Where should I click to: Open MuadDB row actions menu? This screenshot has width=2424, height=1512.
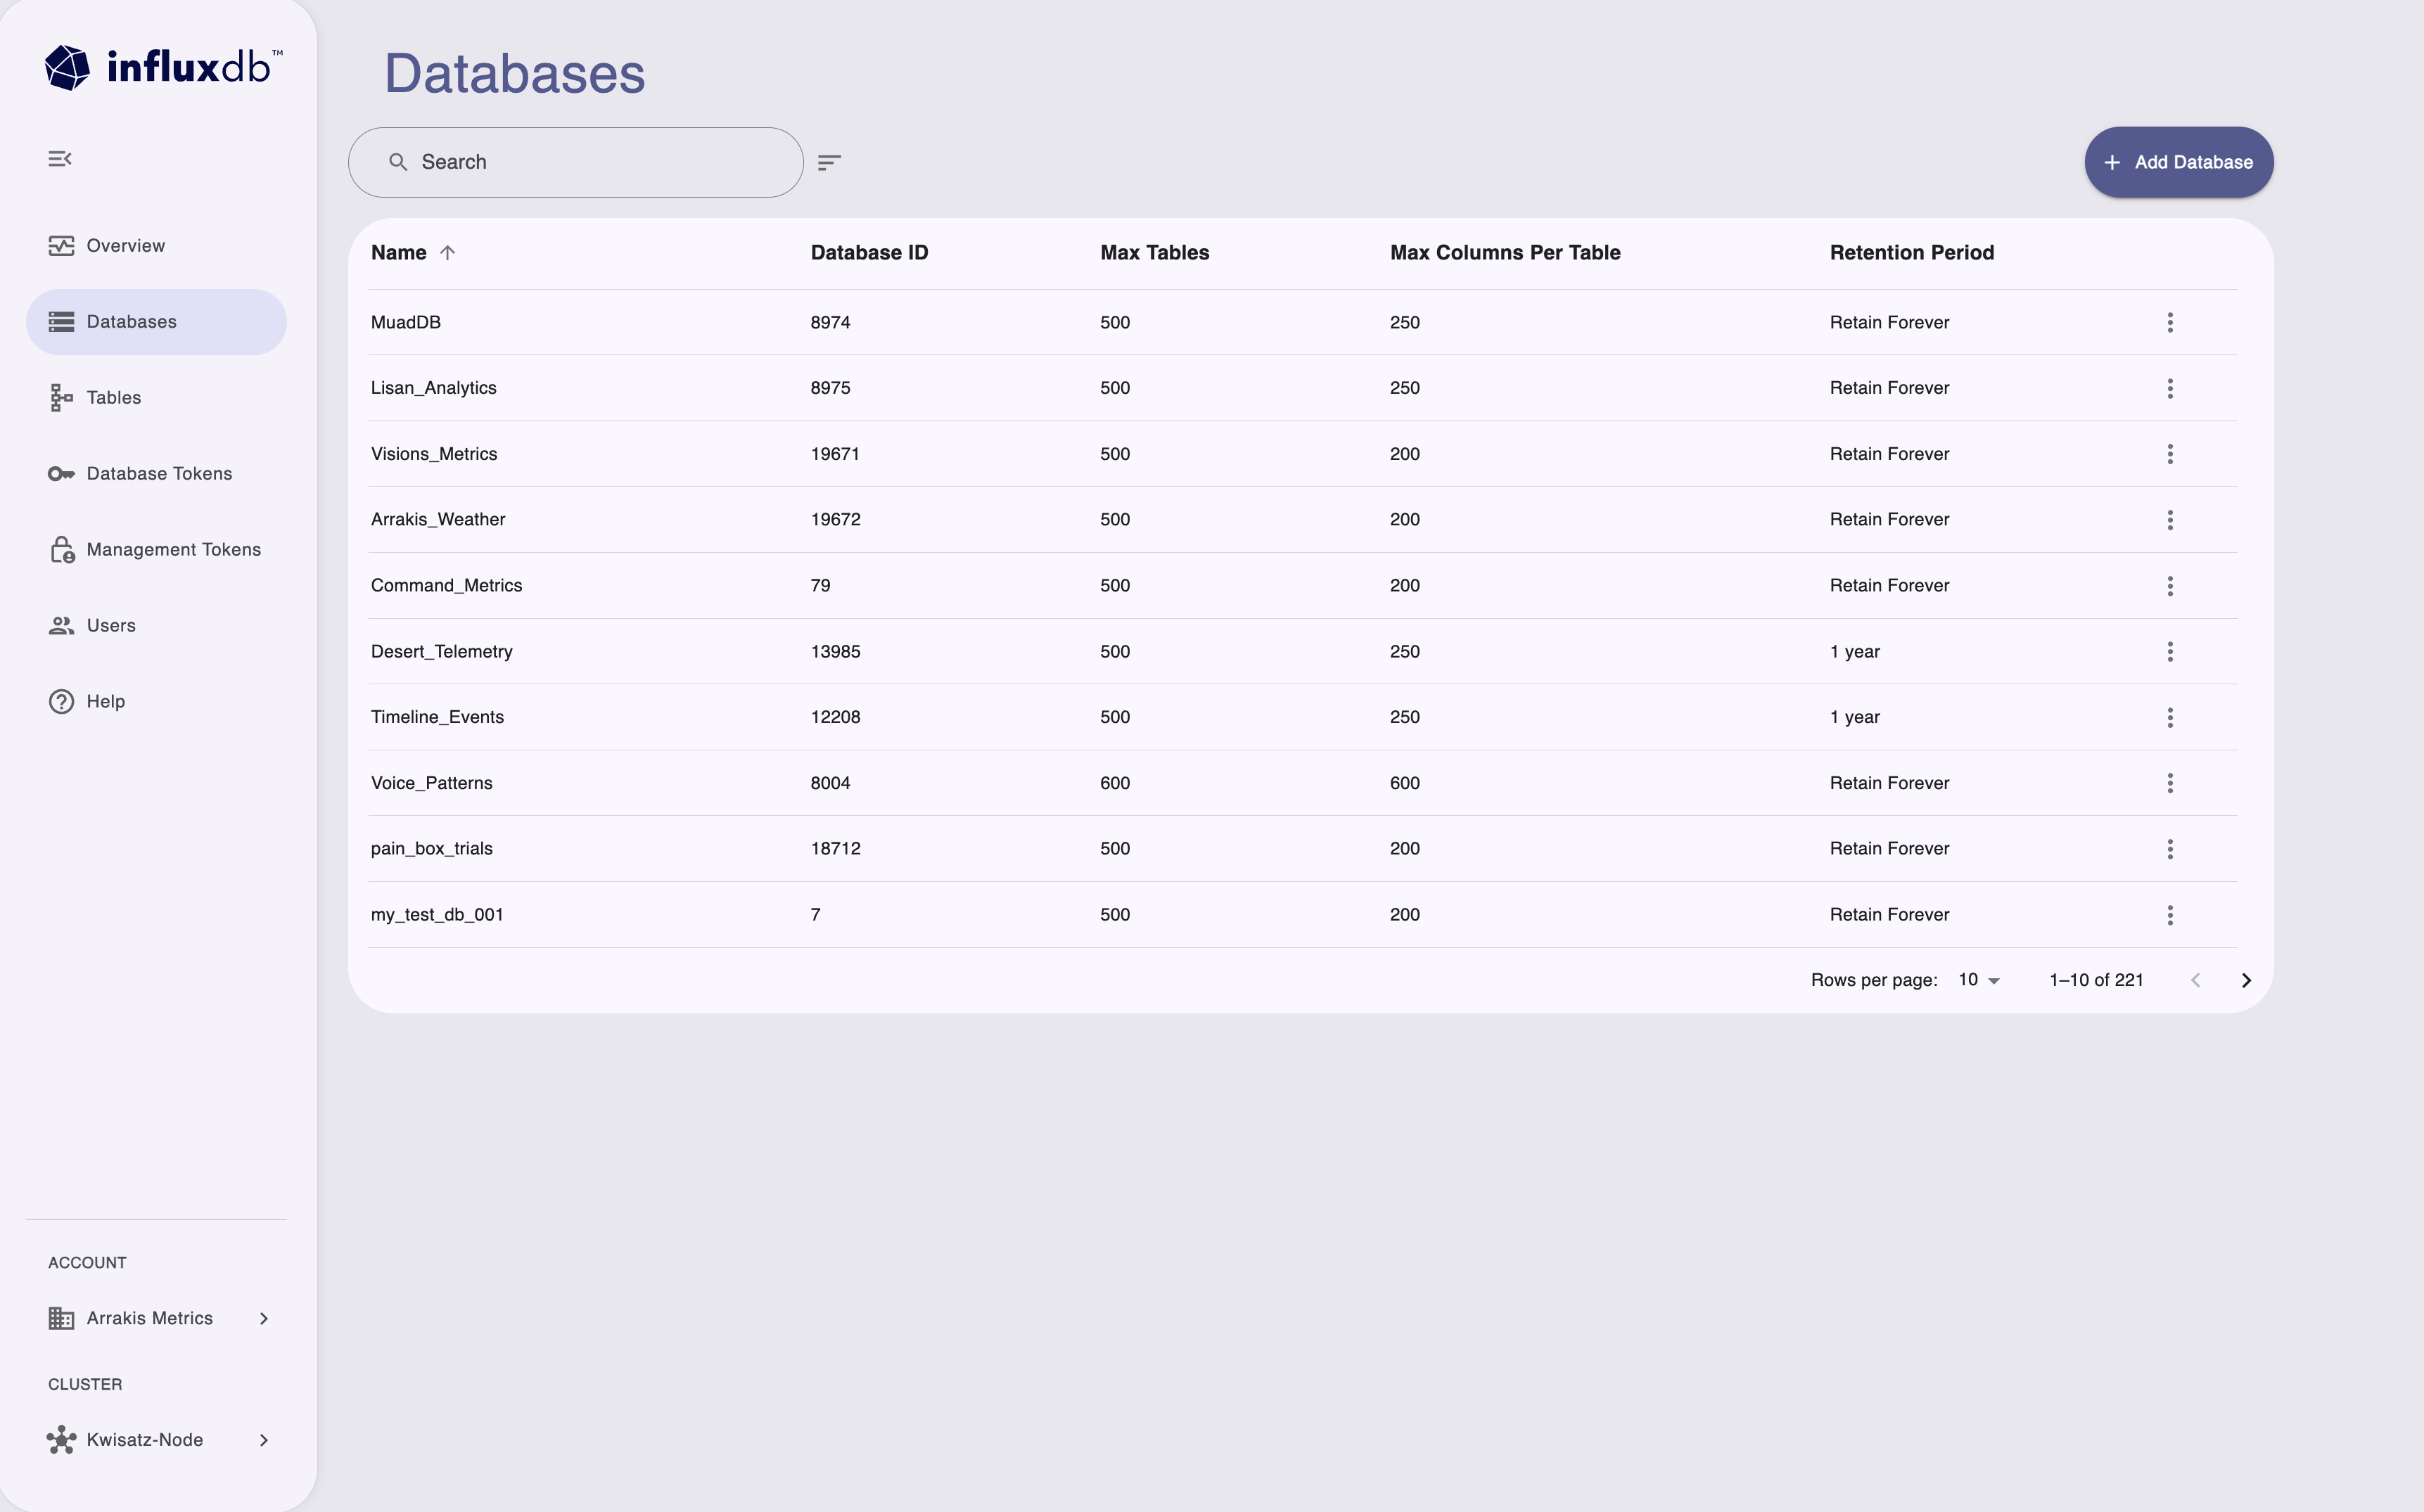tap(2170, 322)
